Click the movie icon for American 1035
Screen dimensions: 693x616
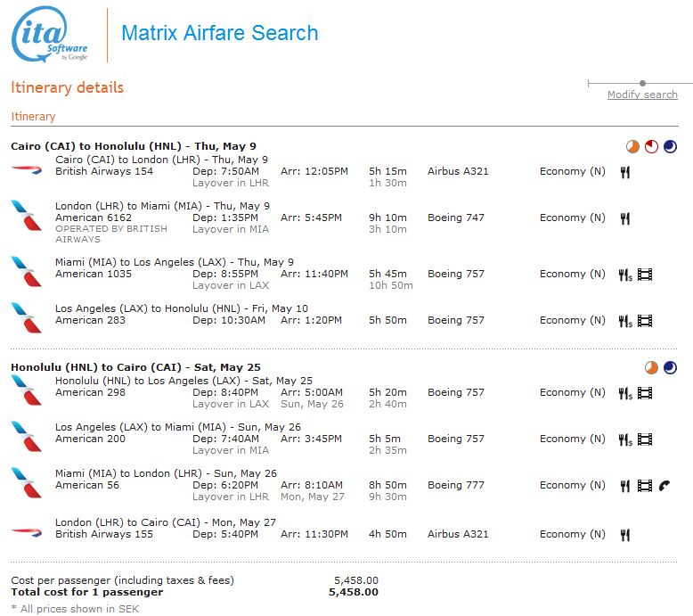click(645, 275)
